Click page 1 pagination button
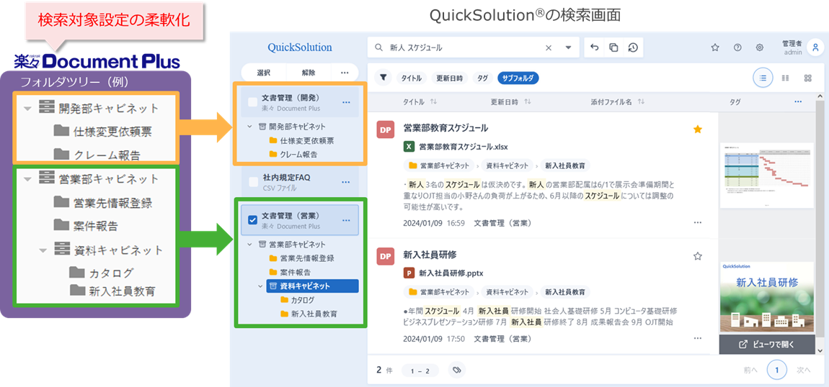 pyautogui.click(x=776, y=370)
